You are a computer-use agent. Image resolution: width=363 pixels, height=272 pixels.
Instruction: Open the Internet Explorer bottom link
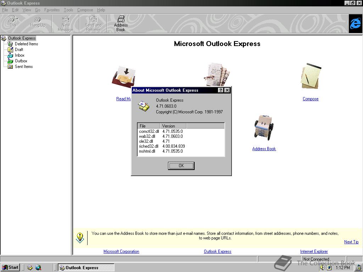pos(314,251)
